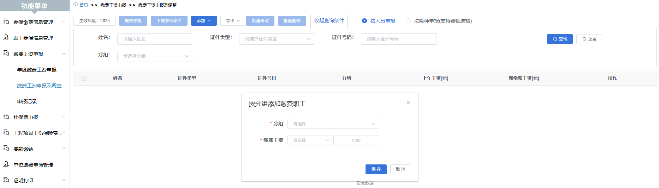Click the 参保缴费信息管理 sidebar icon
Image resolution: width=659 pixels, height=188 pixels.
(6, 22)
